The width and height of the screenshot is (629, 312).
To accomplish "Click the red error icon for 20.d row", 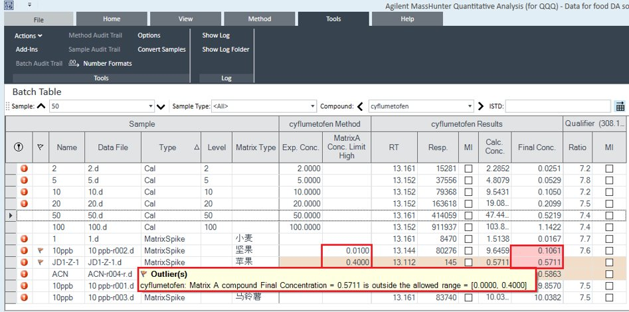I will [x=24, y=204].
